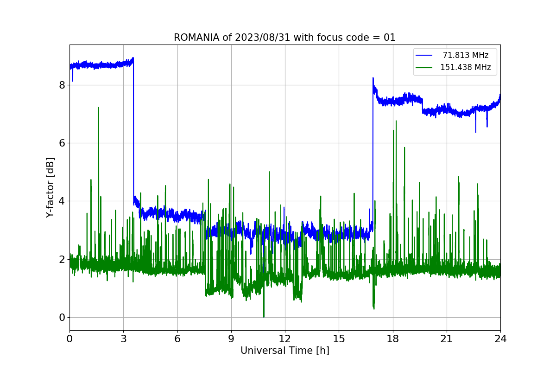Click y-axis tick label '8'
The image size is (556, 371).
pyautogui.click(x=62, y=85)
